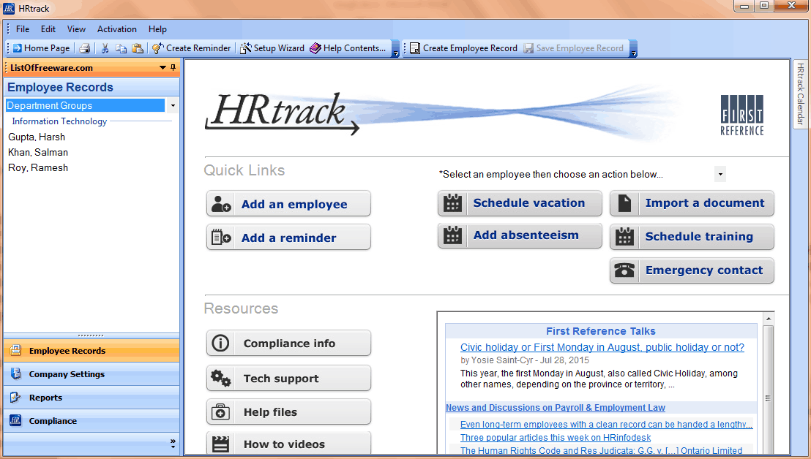Click the Add absenteeism calendar icon

coord(452,235)
